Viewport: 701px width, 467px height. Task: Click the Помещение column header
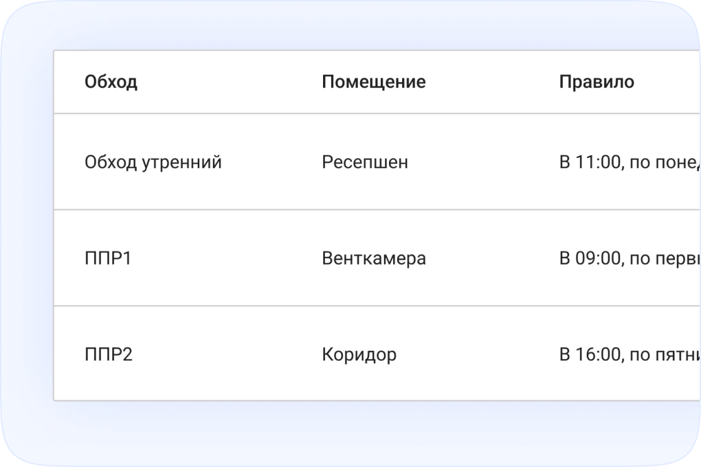[374, 82]
